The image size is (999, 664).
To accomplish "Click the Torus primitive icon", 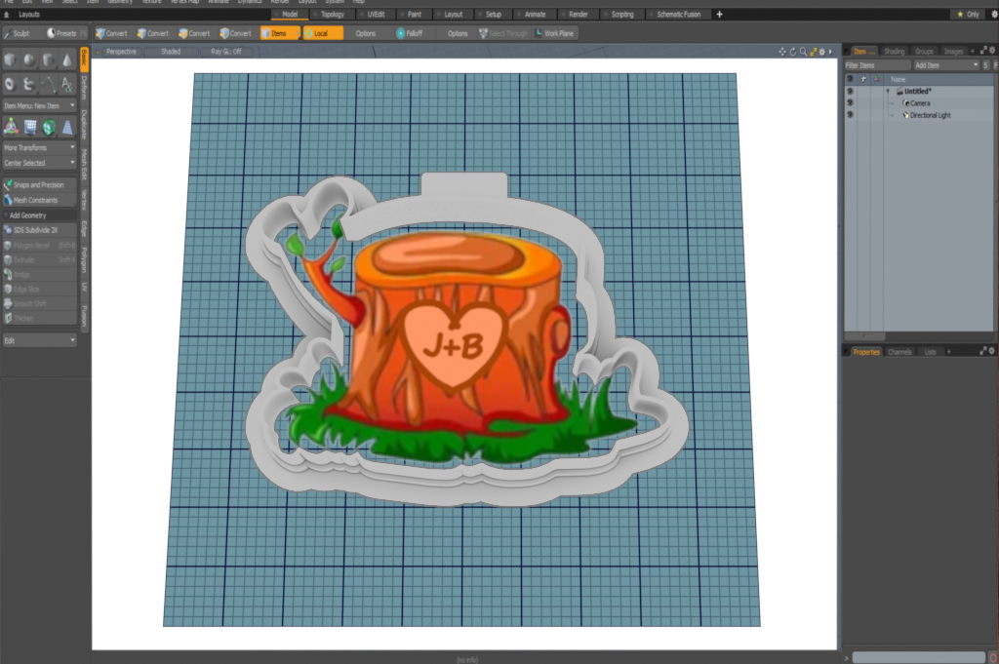I will tap(10, 84).
